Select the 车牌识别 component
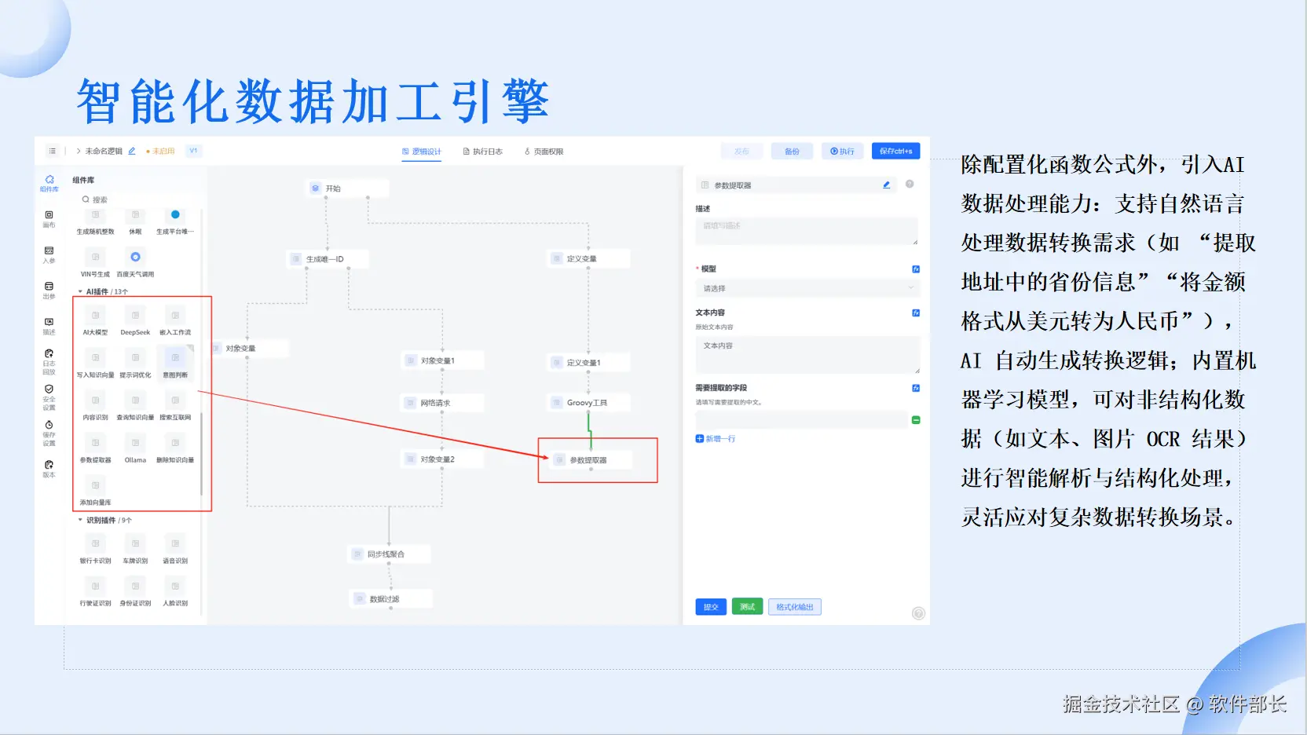 click(135, 549)
